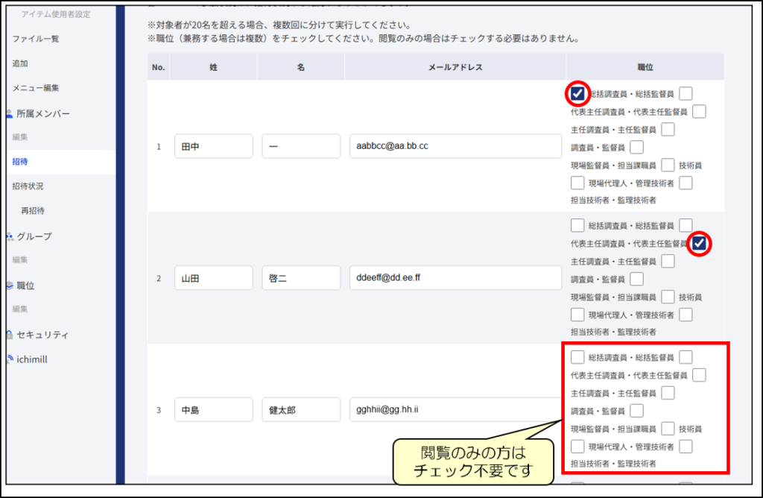Uncheck the checked box left of 総括調査員 in 田中 row
The height and width of the screenshot is (498, 763).
click(577, 93)
